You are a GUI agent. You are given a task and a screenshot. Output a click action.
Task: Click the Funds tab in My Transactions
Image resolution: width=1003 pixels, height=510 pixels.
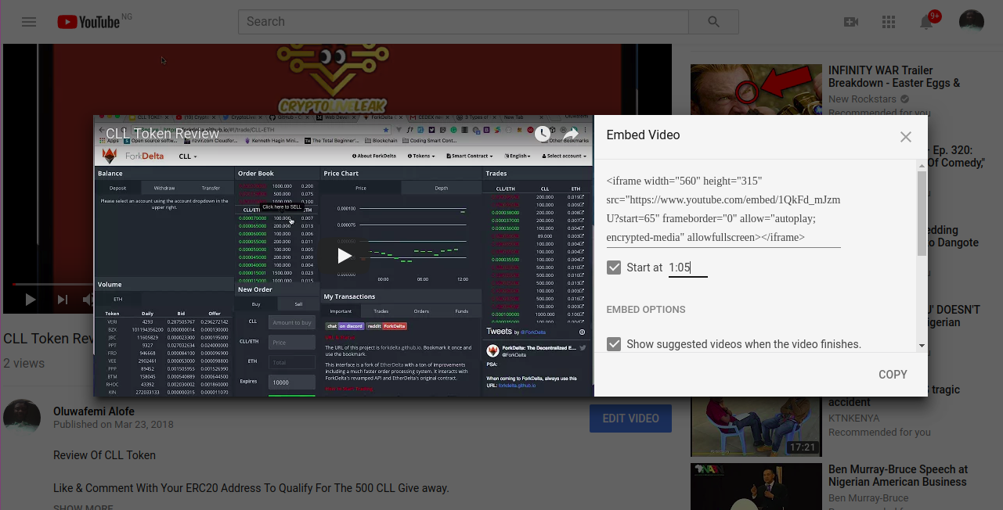tap(462, 311)
